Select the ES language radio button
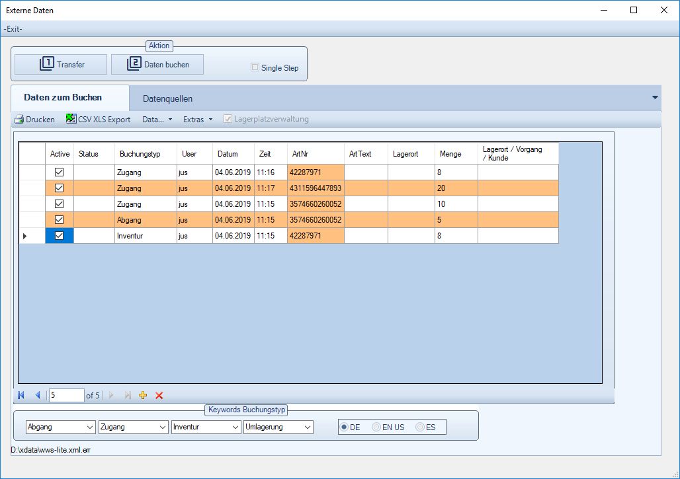The width and height of the screenshot is (680, 479). [420, 427]
